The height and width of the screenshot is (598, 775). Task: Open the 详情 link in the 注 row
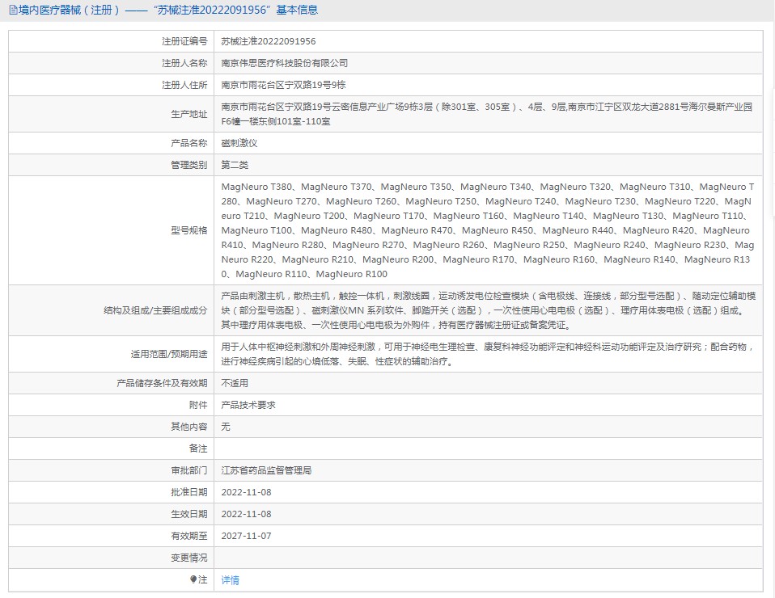(x=230, y=579)
